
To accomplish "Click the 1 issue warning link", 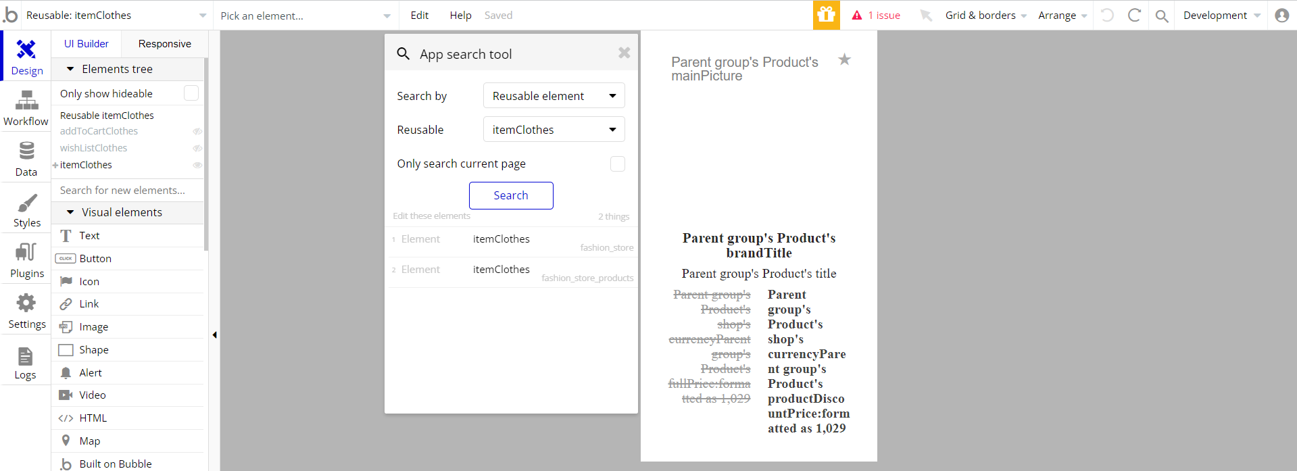I will [x=876, y=15].
